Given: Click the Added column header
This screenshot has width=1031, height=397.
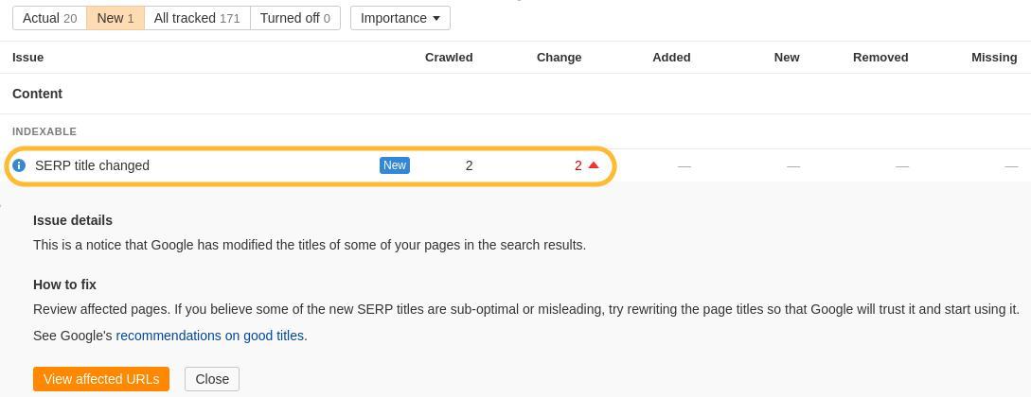Looking at the screenshot, I should pos(671,58).
